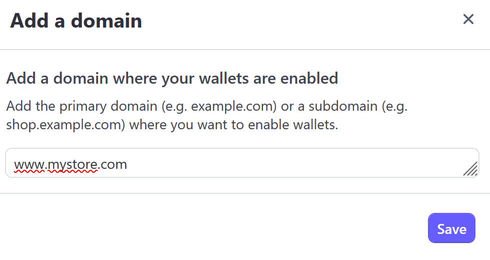Click the red spelling underline beneath 'www.mystore'
490x260 pixels.
[55, 171]
